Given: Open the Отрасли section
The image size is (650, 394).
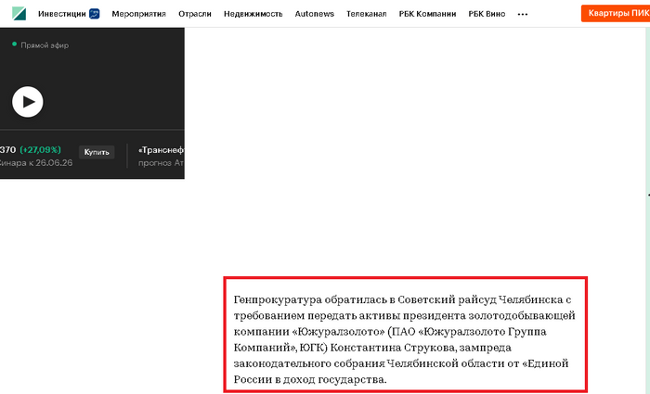Looking at the screenshot, I should 195,15.
